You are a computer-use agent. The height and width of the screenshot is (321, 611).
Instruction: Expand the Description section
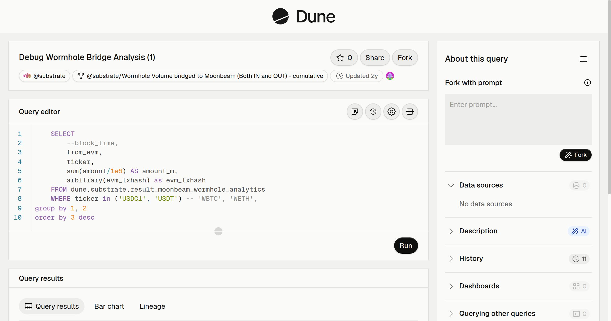pyautogui.click(x=451, y=231)
